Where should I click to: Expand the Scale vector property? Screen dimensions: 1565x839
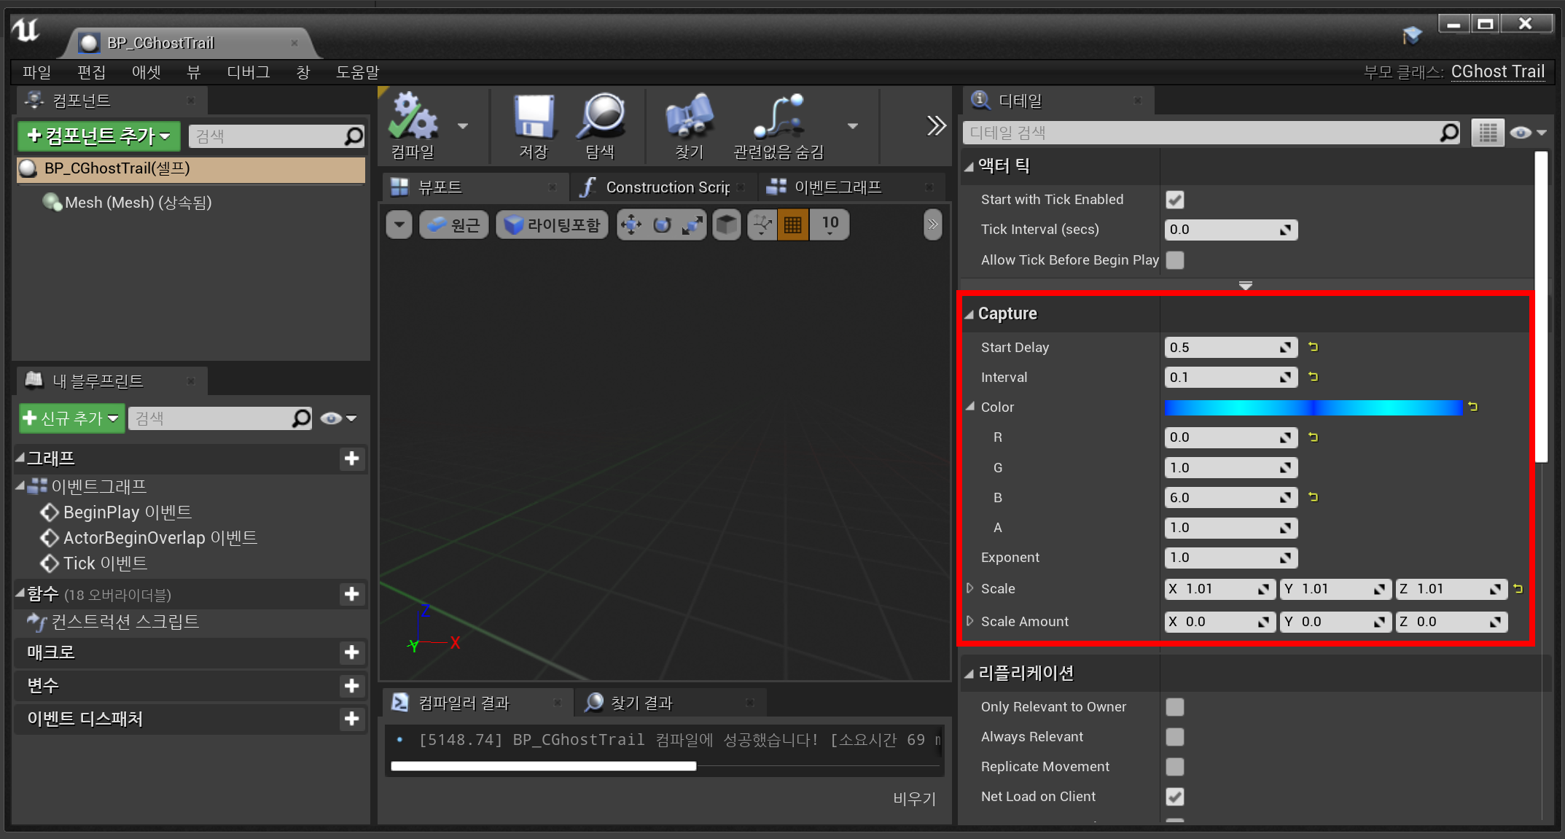click(969, 588)
